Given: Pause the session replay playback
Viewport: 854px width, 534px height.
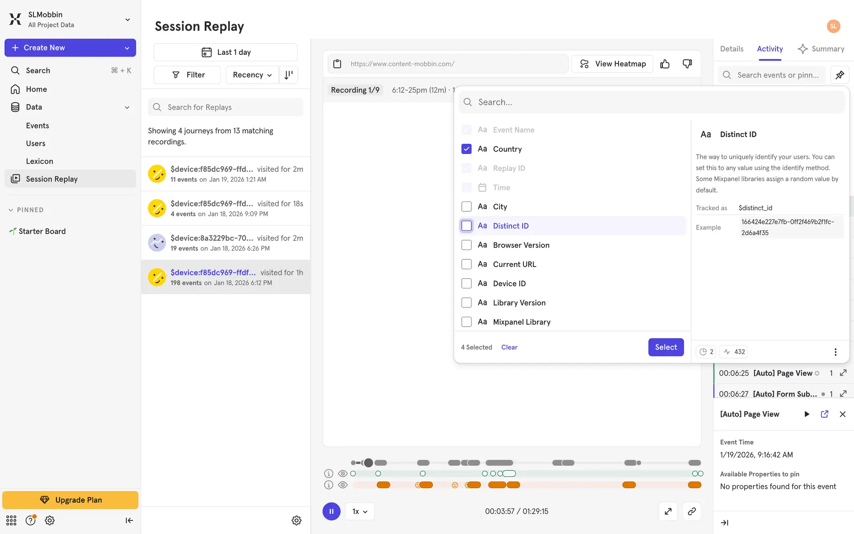Looking at the screenshot, I should click(331, 511).
